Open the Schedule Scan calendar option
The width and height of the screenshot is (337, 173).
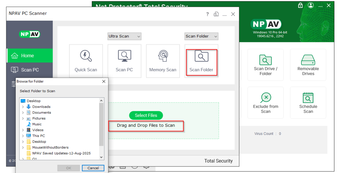308,103
